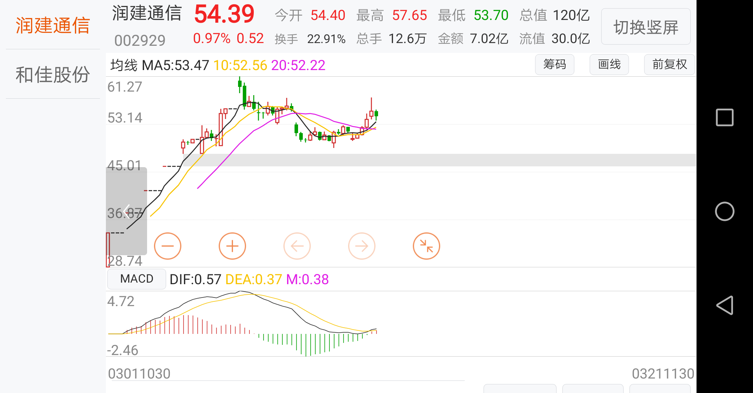753x393 pixels.
Task: Tap the 金额 7.02亿 turnover amount
Action: [x=473, y=39]
